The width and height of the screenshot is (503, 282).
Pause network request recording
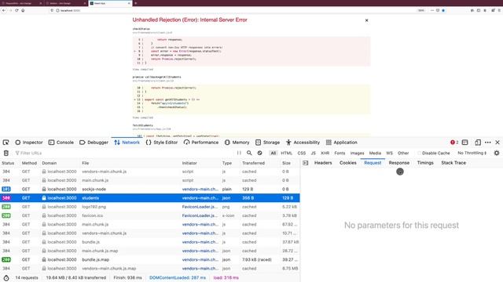pyautogui.click(x=239, y=153)
